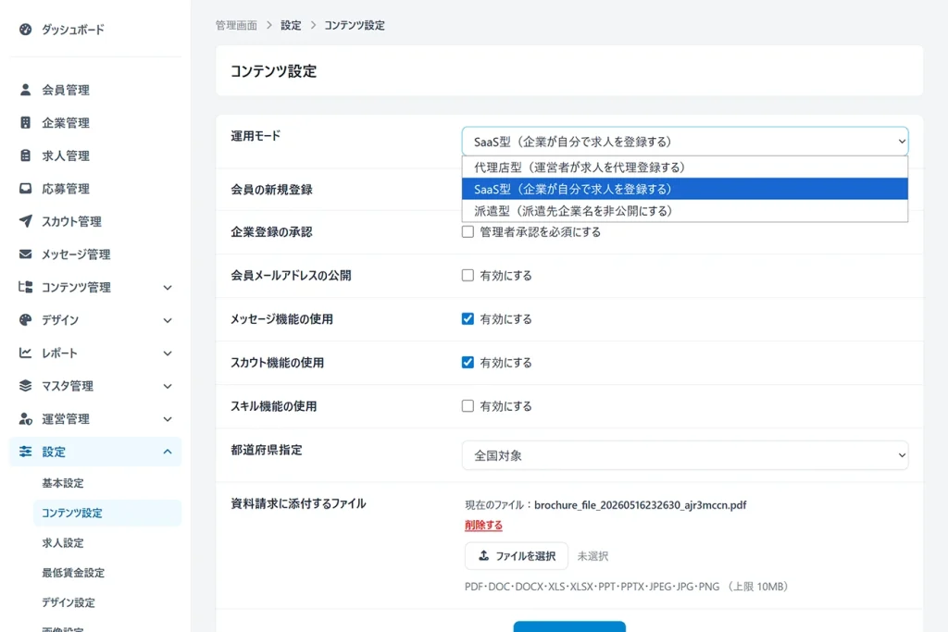Viewport: 948px width, 632px height.
Task: Open the 運用モード dropdown
Action: click(684, 142)
